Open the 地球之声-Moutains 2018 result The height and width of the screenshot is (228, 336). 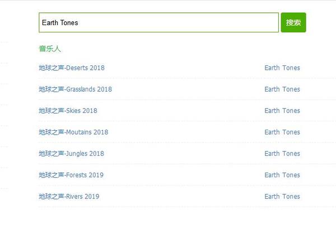coord(73,132)
